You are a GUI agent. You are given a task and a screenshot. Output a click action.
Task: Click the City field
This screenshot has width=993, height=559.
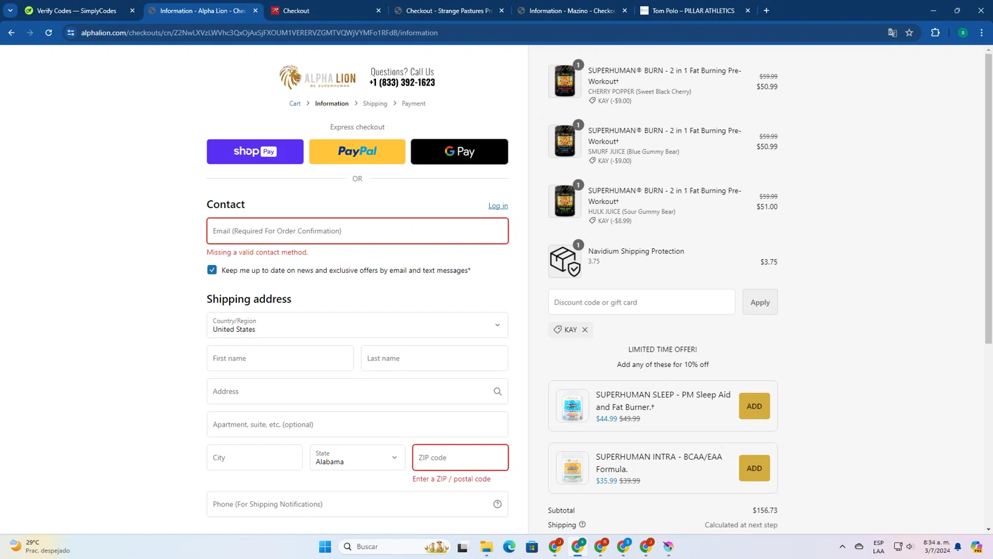click(x=254, y=458)
